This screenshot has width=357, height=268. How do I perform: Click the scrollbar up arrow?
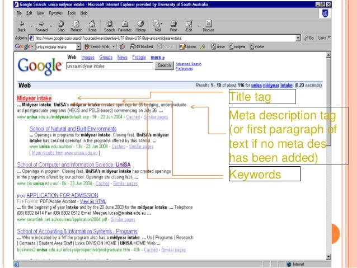point(328,55)
